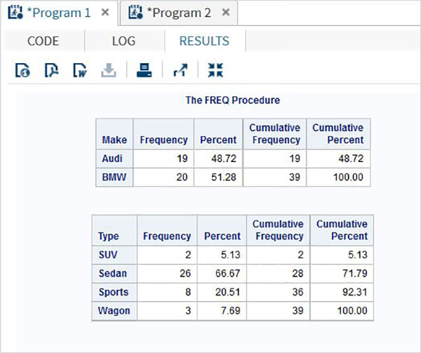
Task: Click the title "The FREQ Procedure"
Action: coord(232,100)
